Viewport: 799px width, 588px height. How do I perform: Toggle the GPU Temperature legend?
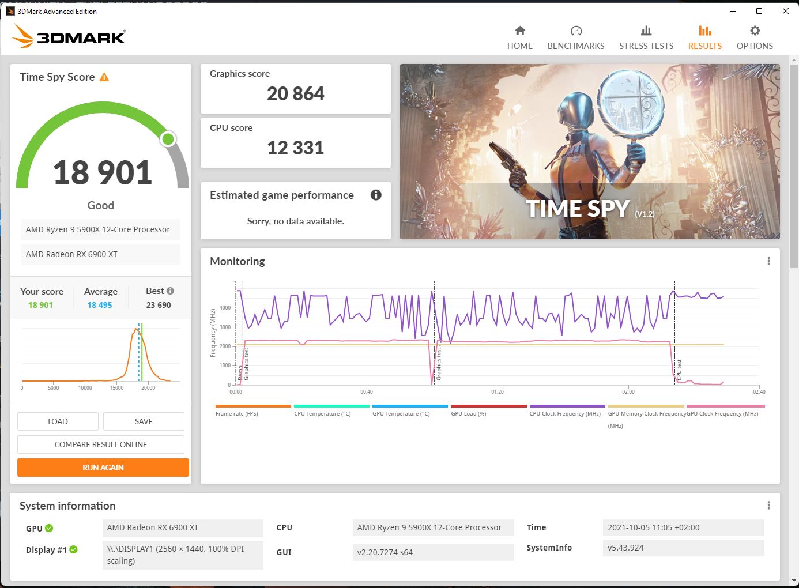pos(410,410)
